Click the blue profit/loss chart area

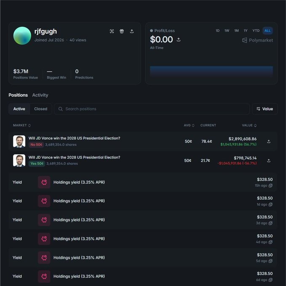coord(211,71)
